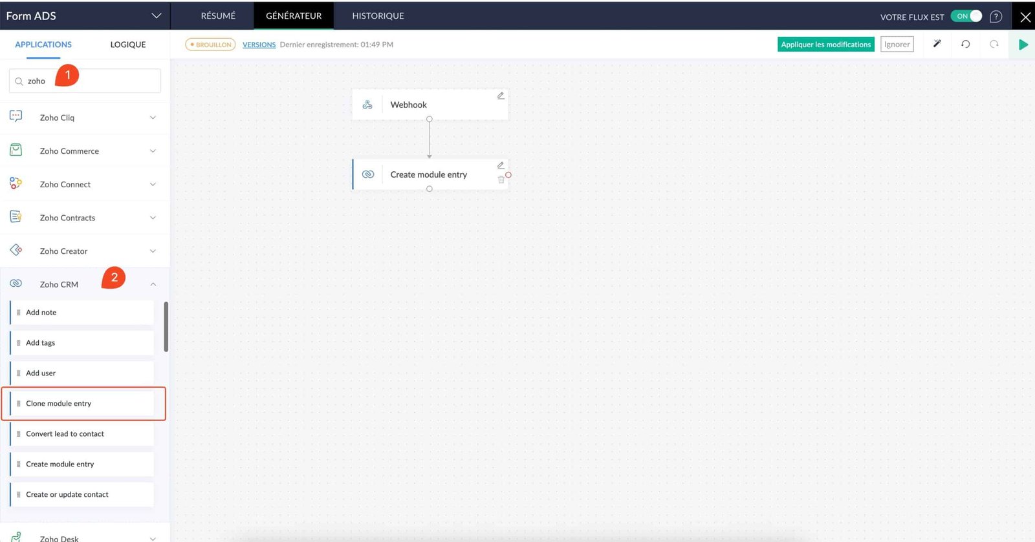Open the LOGIQUE tab

127,45
